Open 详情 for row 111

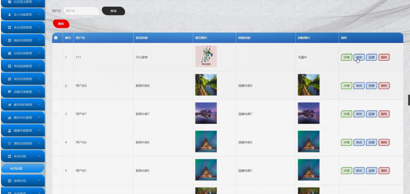coord(347,57)
